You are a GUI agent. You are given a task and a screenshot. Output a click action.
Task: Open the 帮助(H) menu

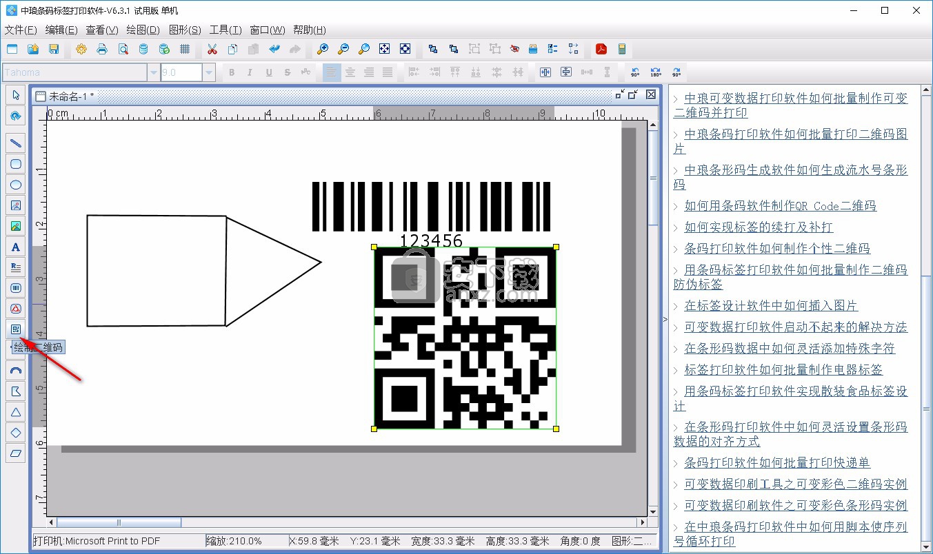[310, 30]
